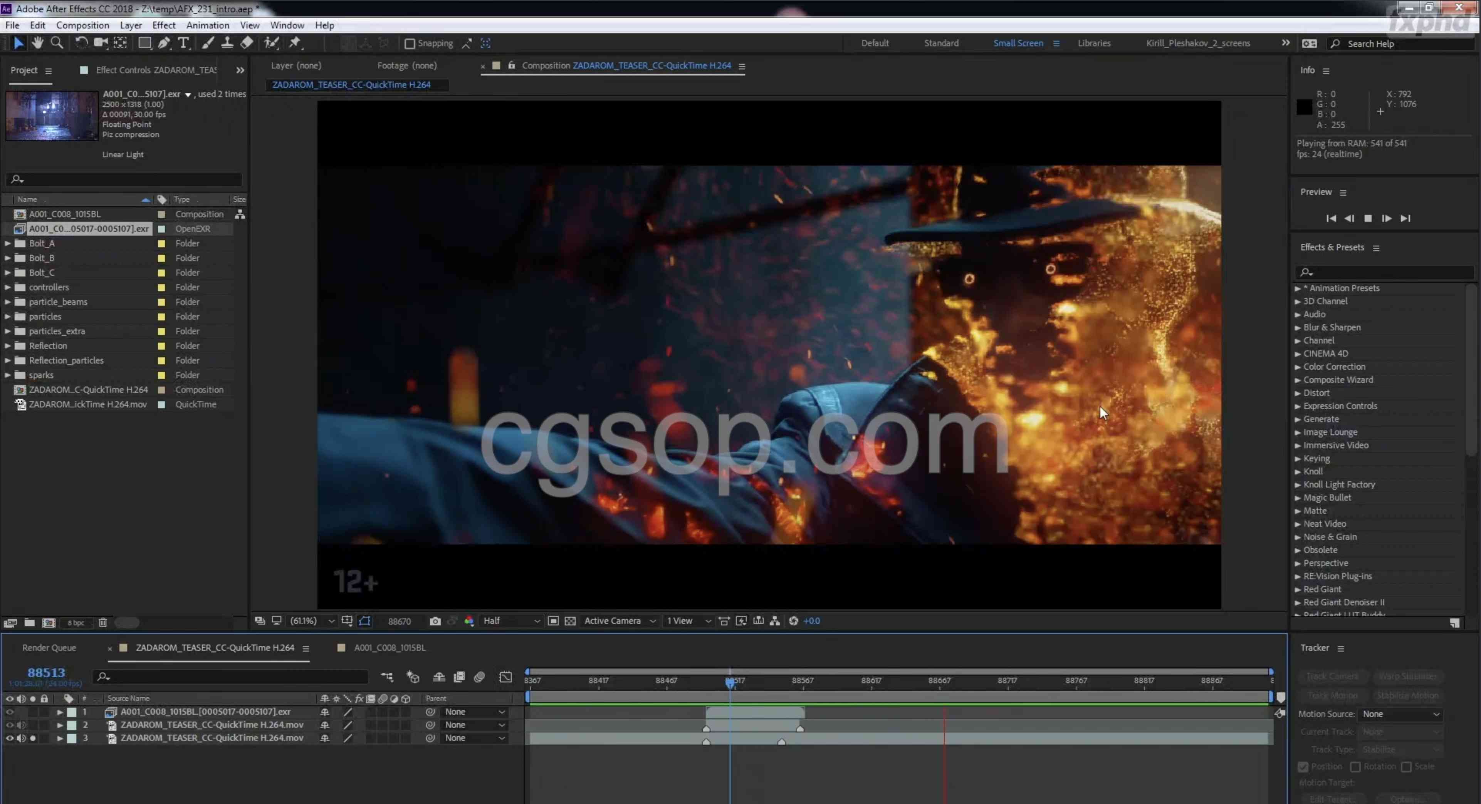Select the Puppet Pin tool
Screen dimensions: 1481x804
click(x=295, y=42)
